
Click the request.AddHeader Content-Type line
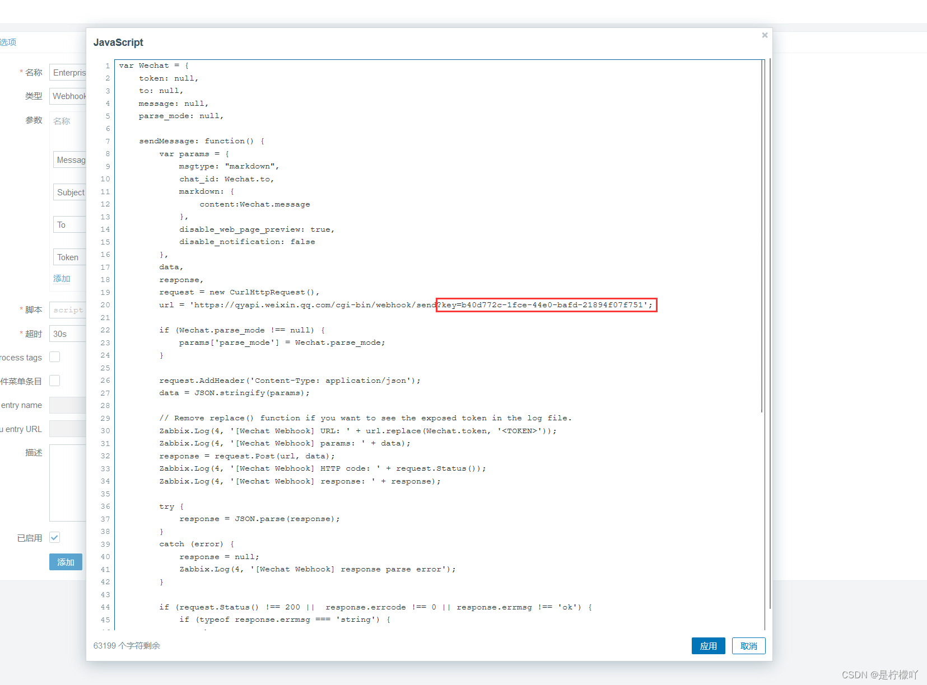coord(290,381)
